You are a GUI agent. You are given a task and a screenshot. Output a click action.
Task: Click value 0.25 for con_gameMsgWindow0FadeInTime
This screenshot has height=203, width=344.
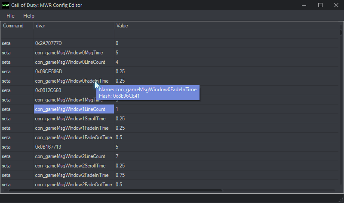coord(227,81)
